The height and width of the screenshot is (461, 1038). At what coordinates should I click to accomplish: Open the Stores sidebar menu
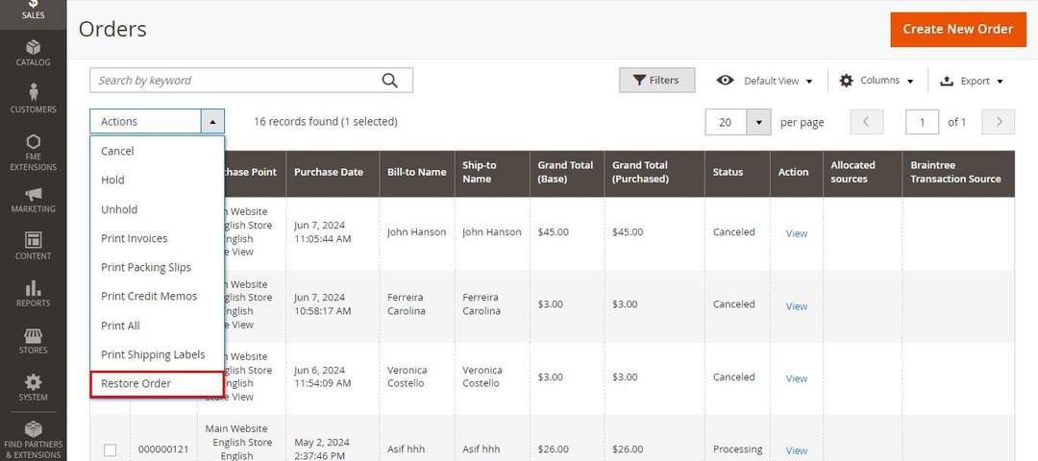[33, 341]
